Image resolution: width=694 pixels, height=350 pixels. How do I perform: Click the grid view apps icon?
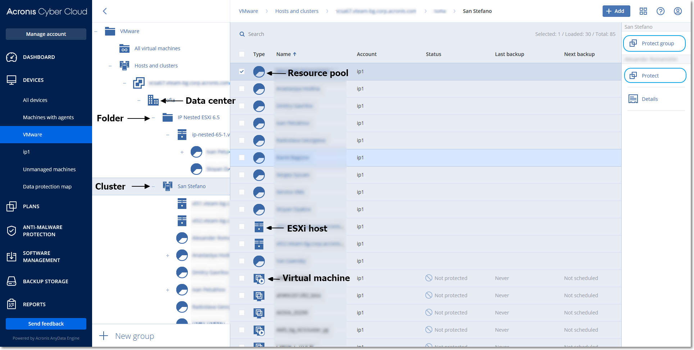click(x=643, y=11)
